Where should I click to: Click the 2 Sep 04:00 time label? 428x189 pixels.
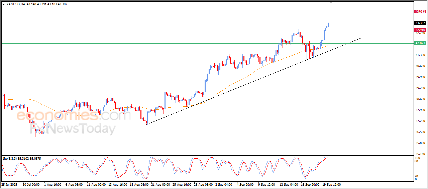[x=224, y=184]
